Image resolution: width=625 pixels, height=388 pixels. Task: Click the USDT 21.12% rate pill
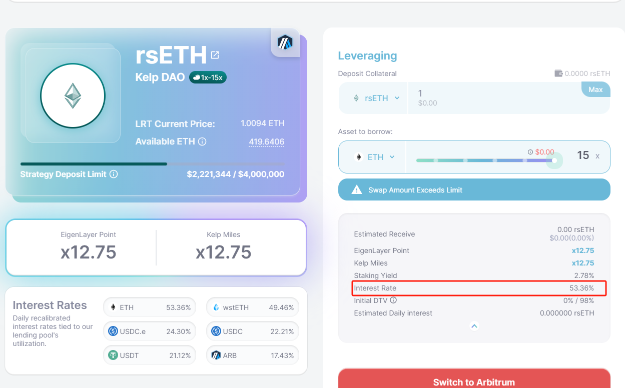150,355
